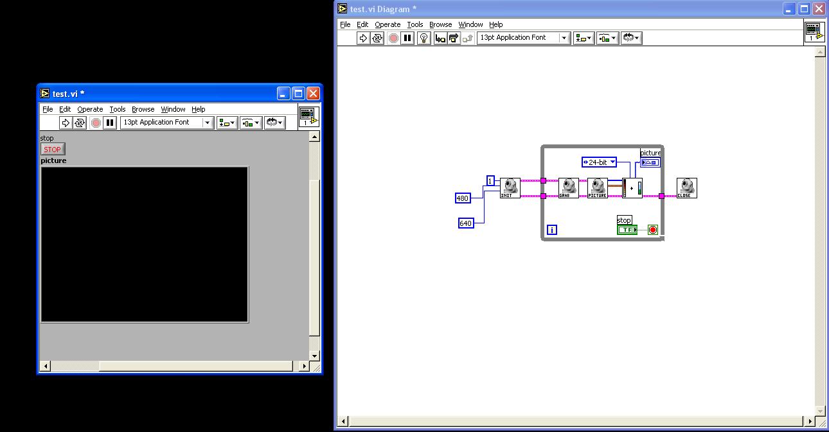Viewport: 829px width, 432px height.
Task: Select the webcam PICTURE node
Action: pos(598,188)
